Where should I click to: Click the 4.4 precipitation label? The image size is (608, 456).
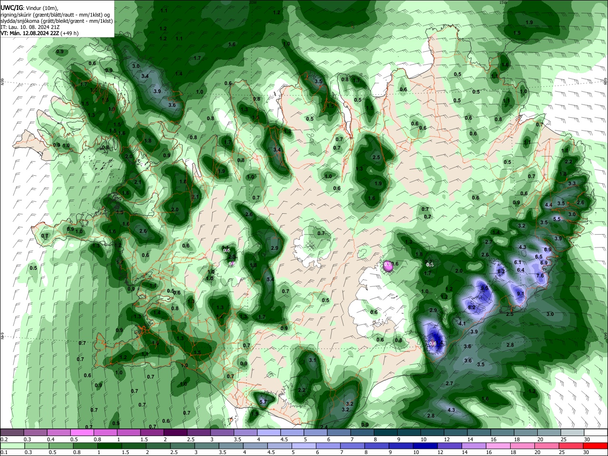point(549,205)
